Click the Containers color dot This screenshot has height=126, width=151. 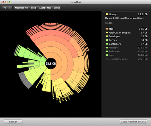[x=107, y=44]
